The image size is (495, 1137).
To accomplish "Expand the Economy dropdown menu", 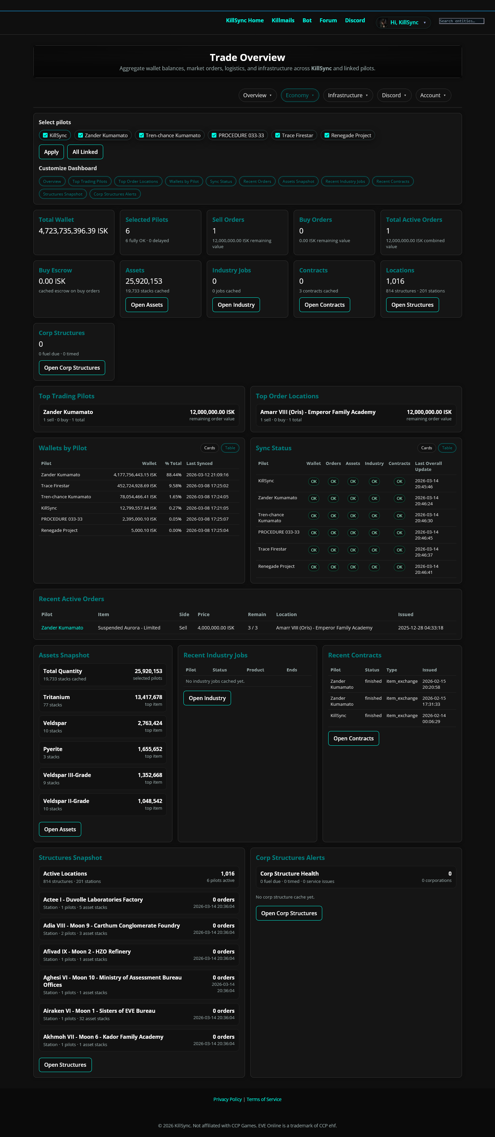I will 300,95.
